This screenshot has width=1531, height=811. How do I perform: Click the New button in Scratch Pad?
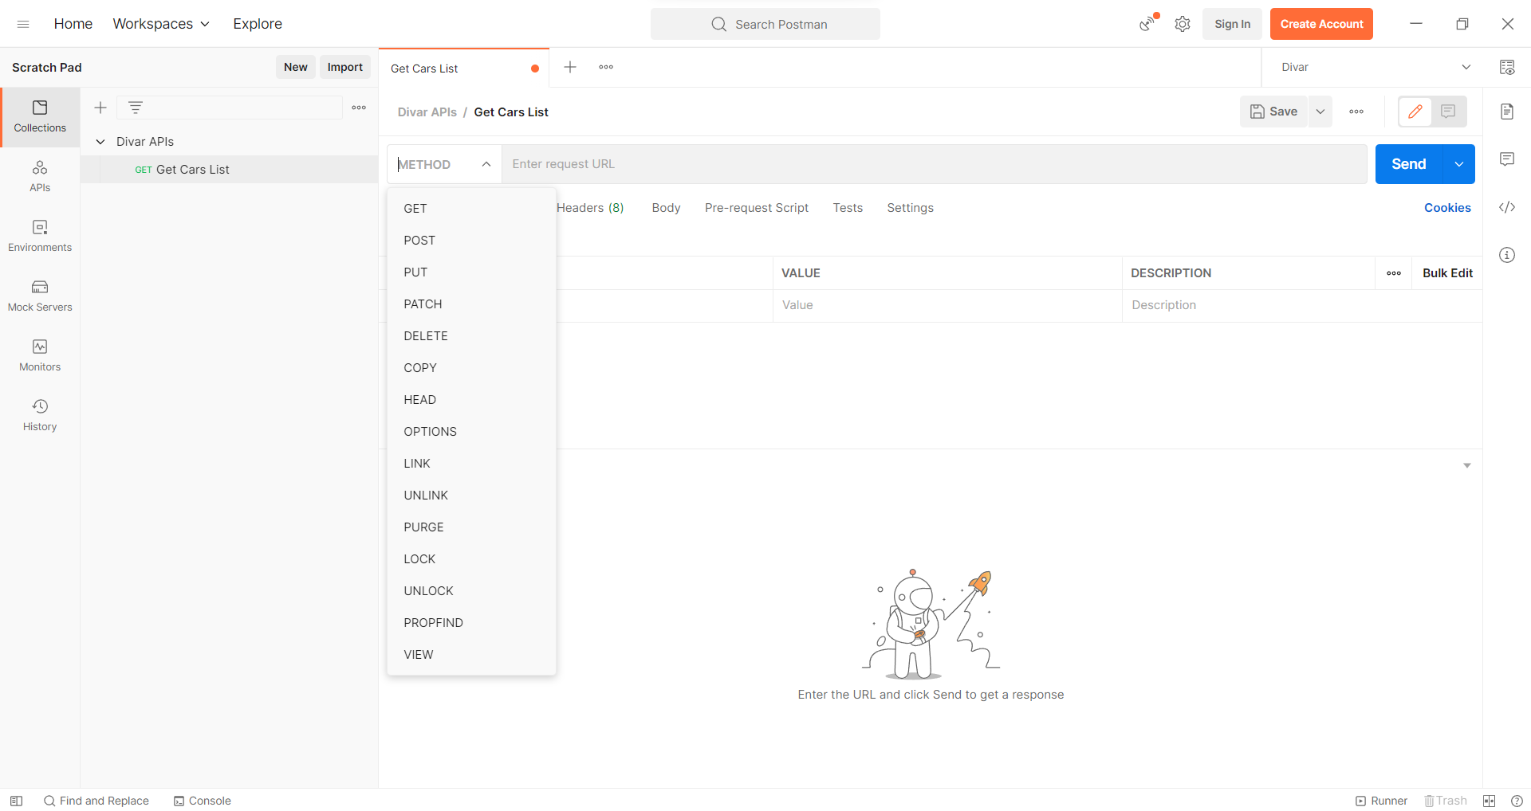(x=296, y=67)
